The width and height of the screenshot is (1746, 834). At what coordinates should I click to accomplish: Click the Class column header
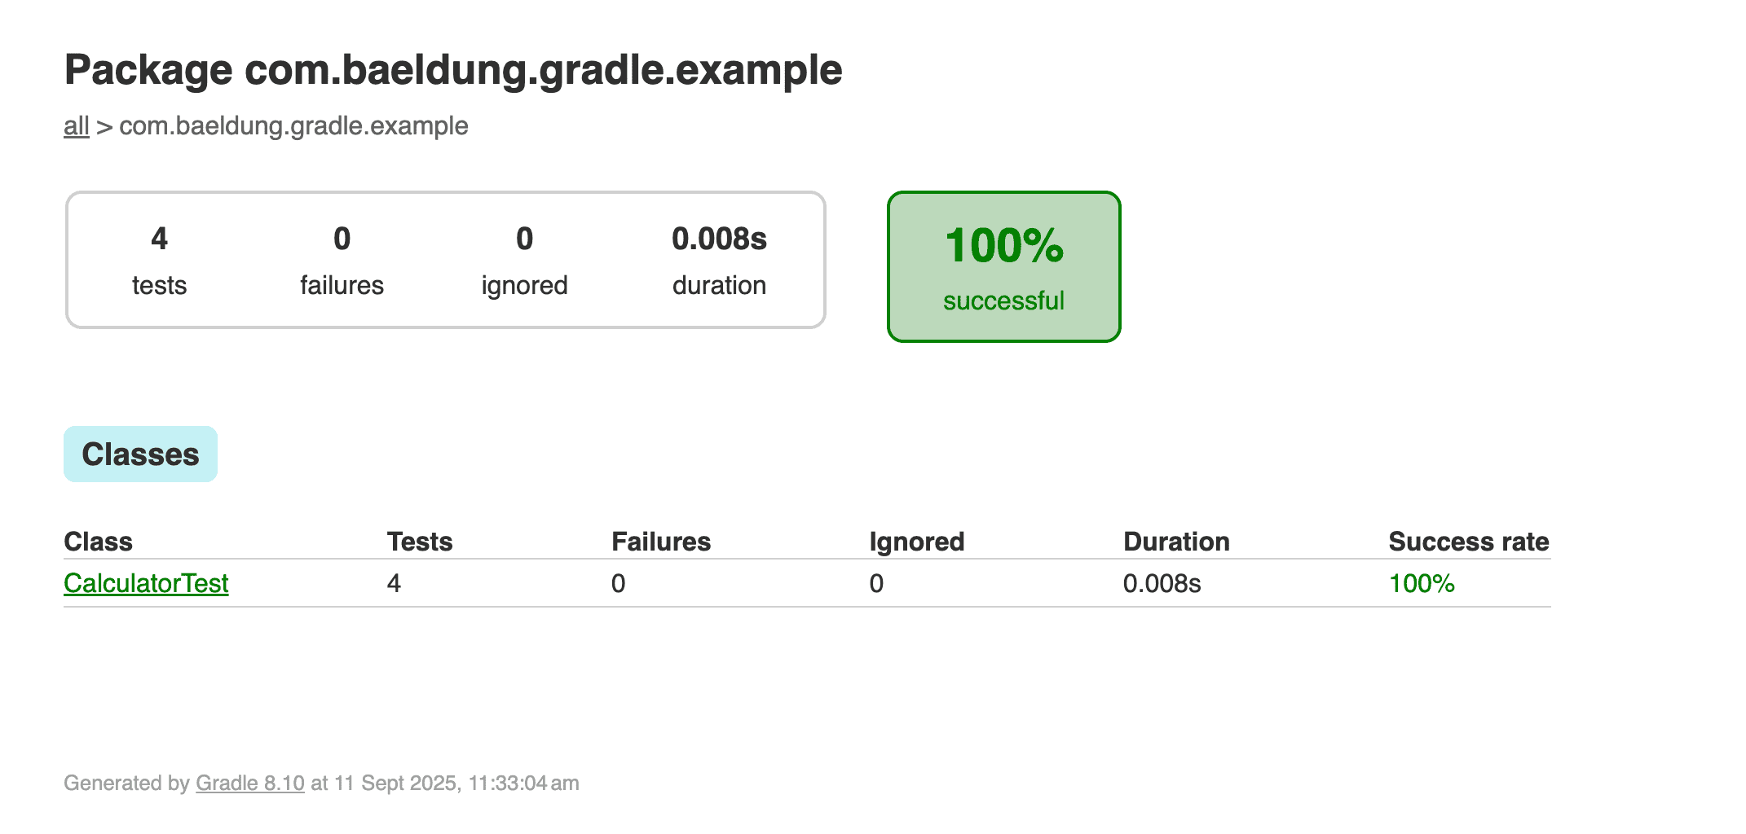(98, 542)
